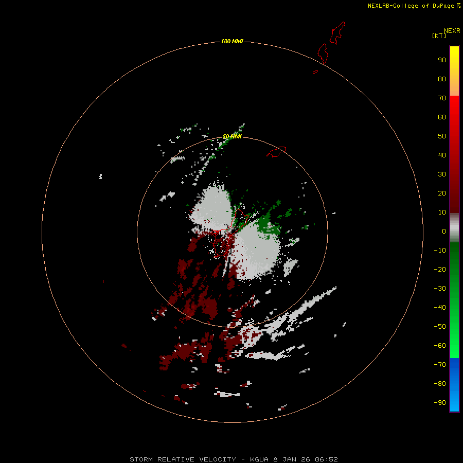Click the positive 40 knot scale label
463x463 pixels.
click(x=442, y=155)
